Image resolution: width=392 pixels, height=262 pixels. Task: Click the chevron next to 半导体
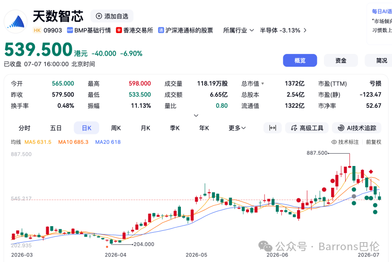305,31
